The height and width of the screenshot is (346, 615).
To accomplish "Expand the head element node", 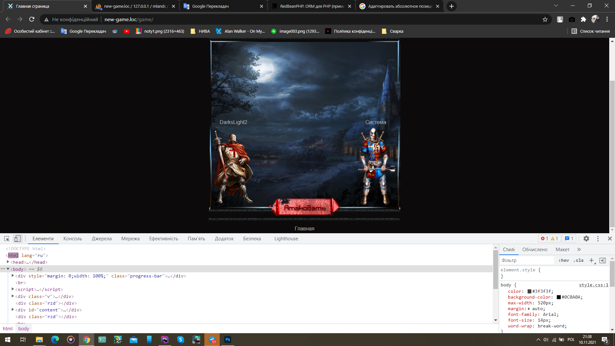I will point(8,262).
